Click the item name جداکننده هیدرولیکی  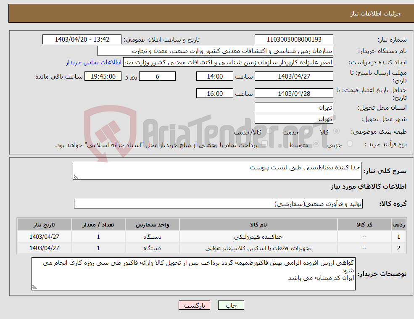click(258, 237)
